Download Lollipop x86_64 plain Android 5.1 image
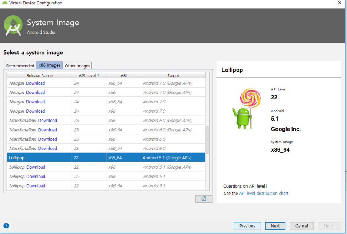347x234 pixels. pos(36,185)
